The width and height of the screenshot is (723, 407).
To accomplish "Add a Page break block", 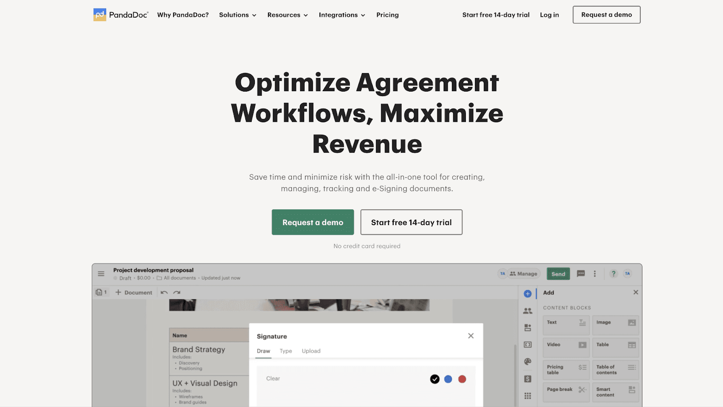I will click(566, 392).
